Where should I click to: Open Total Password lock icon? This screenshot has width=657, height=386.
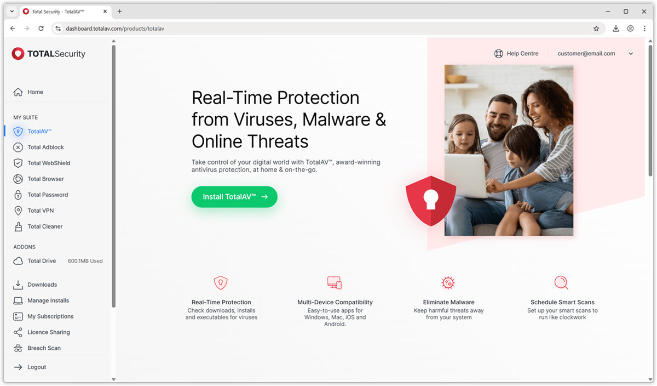tap(18, 195)
